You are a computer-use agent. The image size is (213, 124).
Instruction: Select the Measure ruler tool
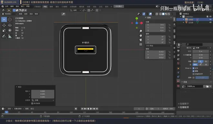10,36
